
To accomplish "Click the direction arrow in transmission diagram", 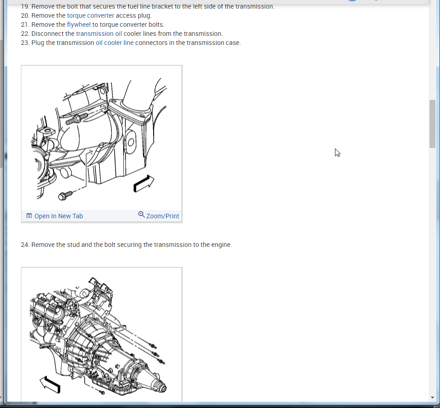I will pyautogui.click(x=50, y=384).
